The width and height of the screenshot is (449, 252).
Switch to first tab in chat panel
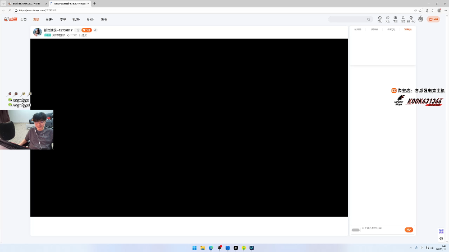(x=358, y=30)
